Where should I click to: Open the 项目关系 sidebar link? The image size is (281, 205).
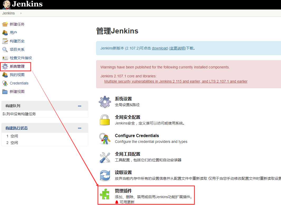point(17,49)
